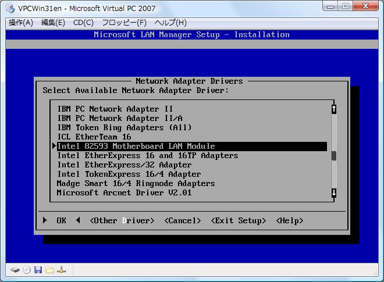Open the 編集(E) menu

53,23
